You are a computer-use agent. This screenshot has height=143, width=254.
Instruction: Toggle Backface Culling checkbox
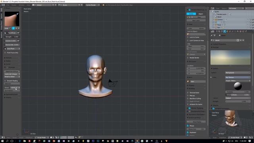[188, 99]
